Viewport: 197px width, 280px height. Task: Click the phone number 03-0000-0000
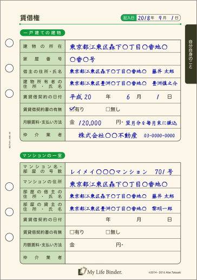coord(159,136)
